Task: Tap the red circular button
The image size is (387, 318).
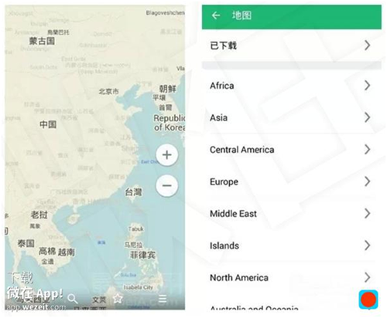Action: click(x=368, y=299)
